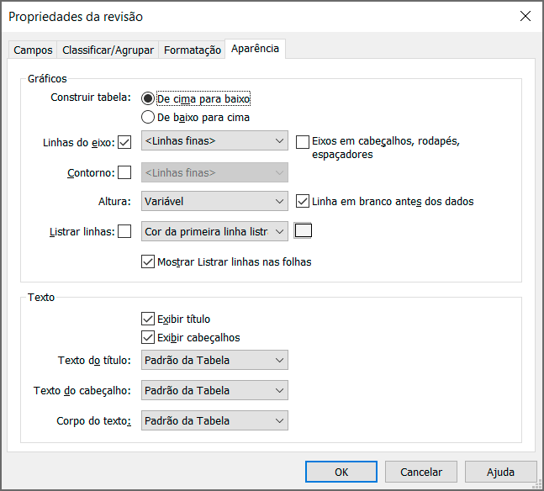Enable Eixos em cabeçalhos, rodapés, espaçadores

click(304, 142)
